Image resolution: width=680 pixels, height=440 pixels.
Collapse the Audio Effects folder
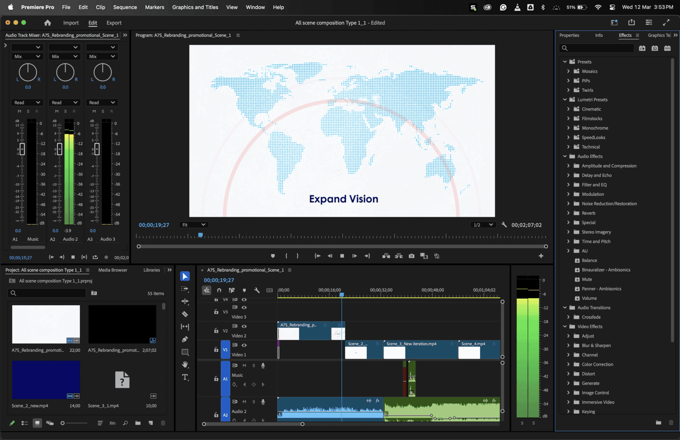click(565, 156)
